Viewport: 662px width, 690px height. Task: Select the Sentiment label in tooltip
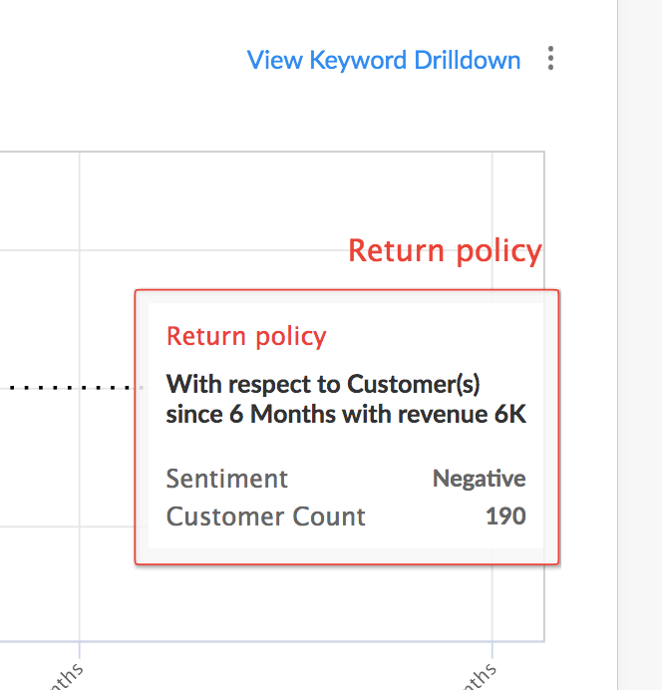point(227,479)
